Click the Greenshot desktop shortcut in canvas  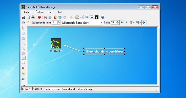coord(56,45)
